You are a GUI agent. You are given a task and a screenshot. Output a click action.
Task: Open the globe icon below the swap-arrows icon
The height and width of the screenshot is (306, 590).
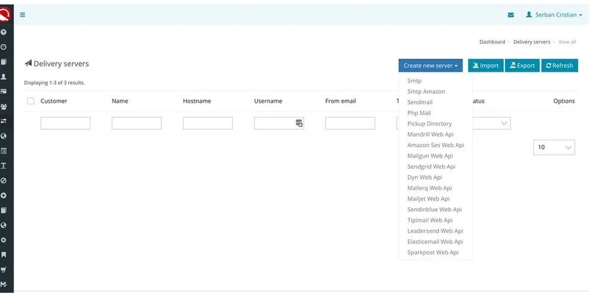click(4, 136)
